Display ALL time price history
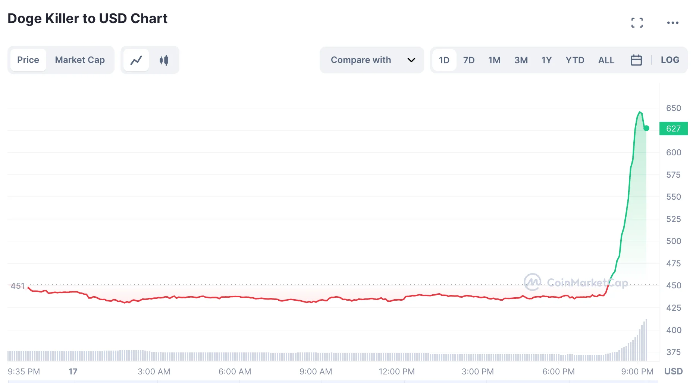This screenshot has height=383, width=696. (x=606, y=60)
